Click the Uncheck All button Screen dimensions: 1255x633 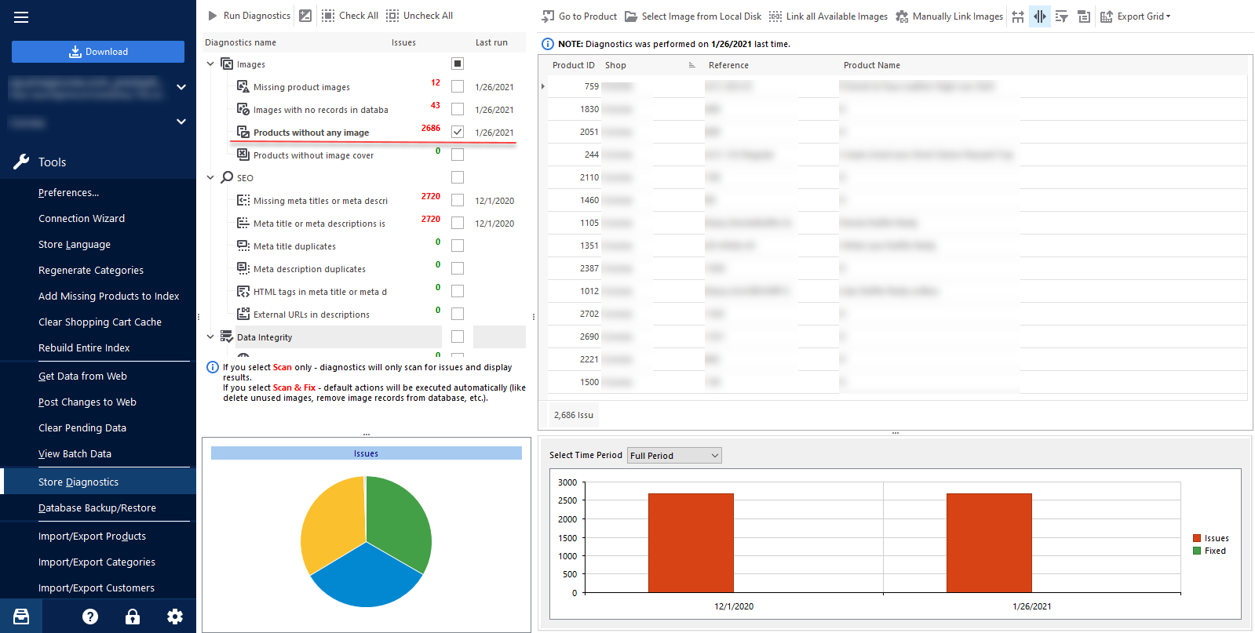[x=419, y=16]
